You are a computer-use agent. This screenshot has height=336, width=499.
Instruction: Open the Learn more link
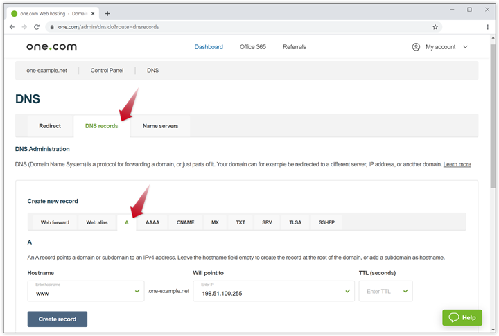457,164
